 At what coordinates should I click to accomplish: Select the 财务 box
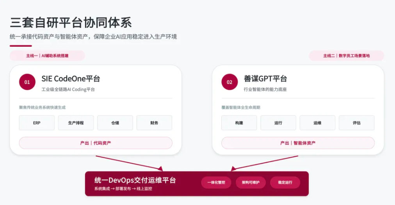click(x=154, y=123)
